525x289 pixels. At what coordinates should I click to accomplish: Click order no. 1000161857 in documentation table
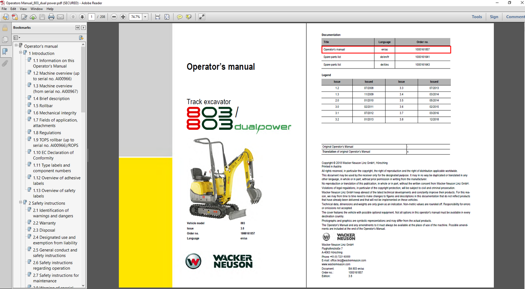pyautogui.click(x=422, y=49)
